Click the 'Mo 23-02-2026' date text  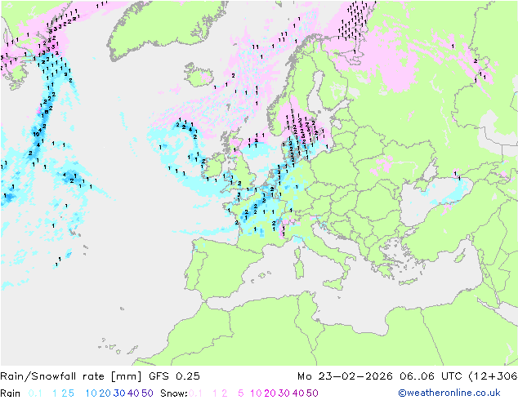click(345, 376)
